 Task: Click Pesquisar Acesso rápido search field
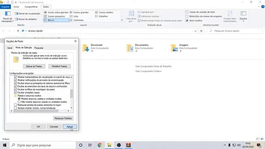point(235,31)
